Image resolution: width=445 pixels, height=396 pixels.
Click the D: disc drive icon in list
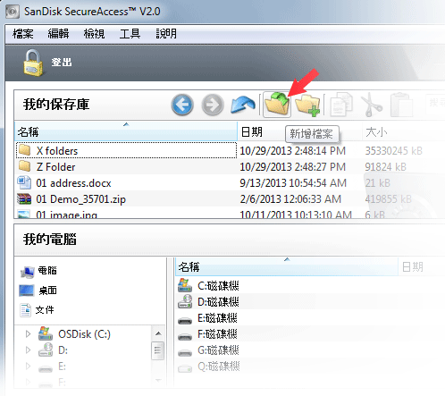click(185, 301)
